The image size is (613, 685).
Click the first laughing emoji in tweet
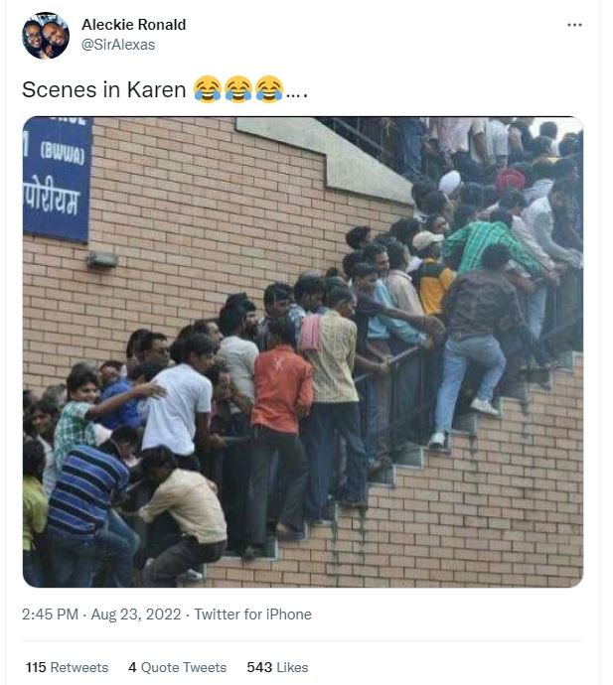click(208, 89)
